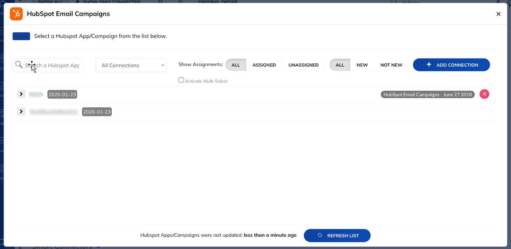
Task: Select ALL in the new/not new filter
Action: [340, 65]
